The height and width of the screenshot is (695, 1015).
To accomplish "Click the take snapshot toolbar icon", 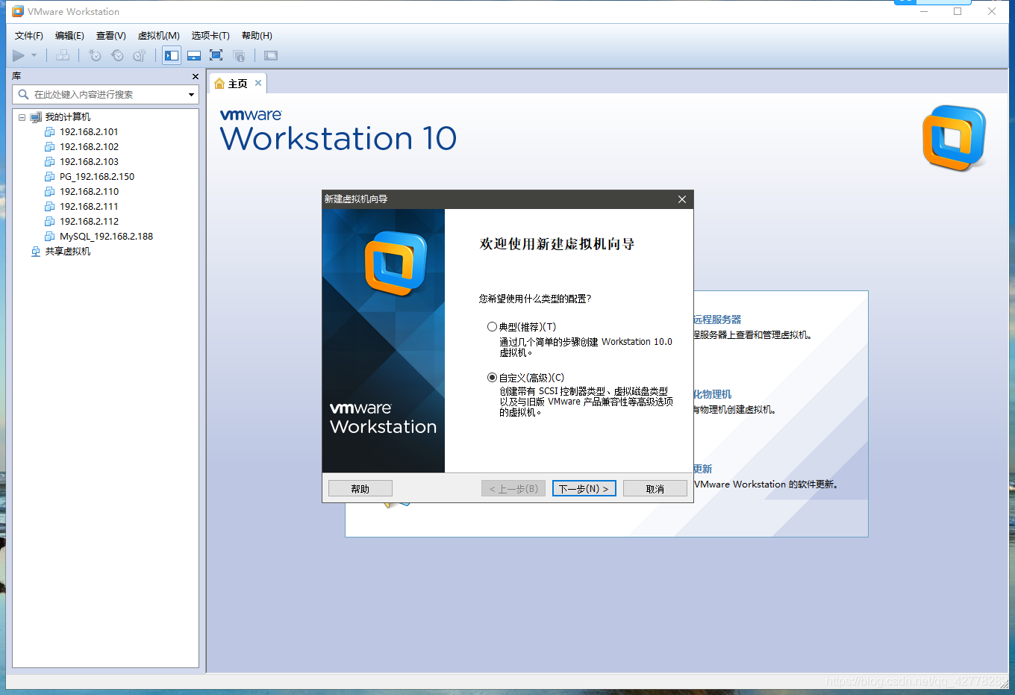I will [95, 55].
